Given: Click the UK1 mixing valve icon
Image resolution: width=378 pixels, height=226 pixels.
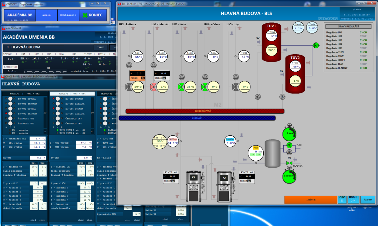Looking at the screenshot, I should click(x=129, y=87).
